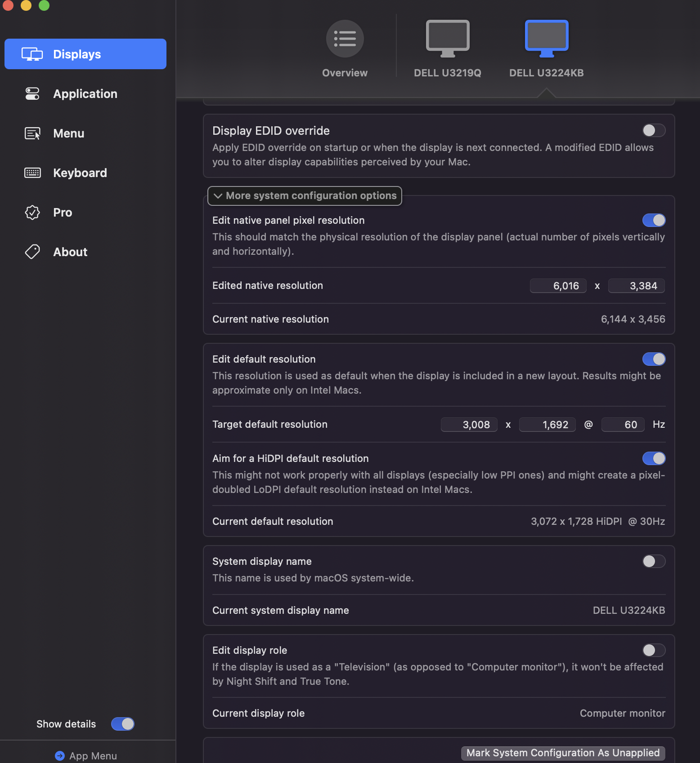
Task: Disable Aim for a HiDPI default resolution
Action: click(653, 459)
